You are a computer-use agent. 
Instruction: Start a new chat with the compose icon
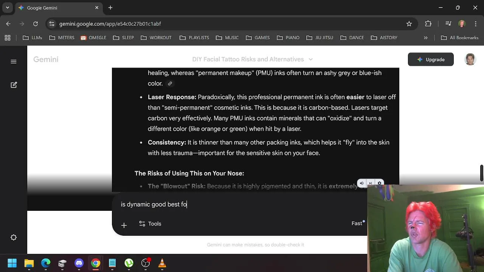(x=14, y=85)
